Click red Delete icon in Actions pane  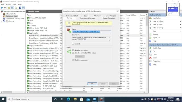coord(150,58)
